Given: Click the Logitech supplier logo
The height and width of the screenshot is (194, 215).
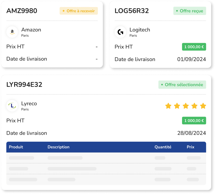Looking at the screenshot, I should coord(120,32).
